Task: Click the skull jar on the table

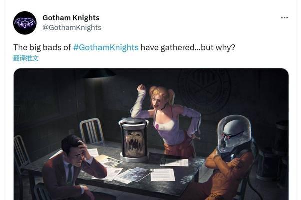Action: click(x=134, y=140)
